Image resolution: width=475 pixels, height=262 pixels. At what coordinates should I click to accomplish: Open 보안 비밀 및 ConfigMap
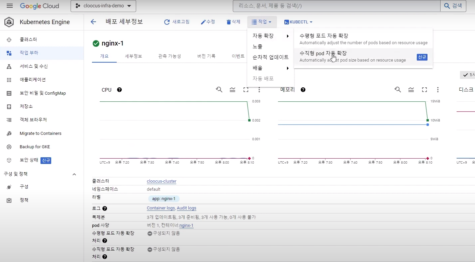(42, 93)
